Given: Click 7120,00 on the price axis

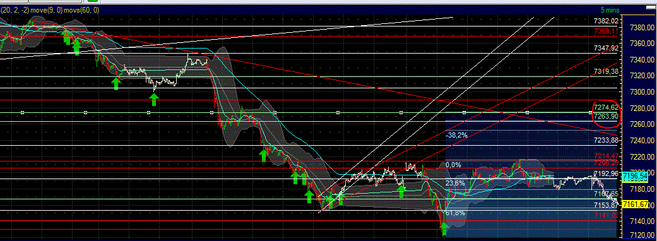Looking at the screenshot, I should (x=642, y=235).
